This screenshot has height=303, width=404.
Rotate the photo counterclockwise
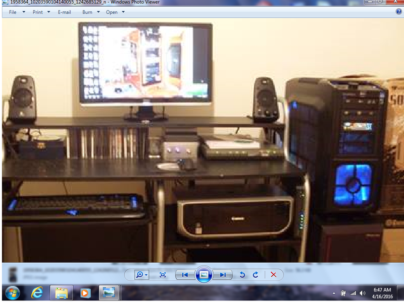[x=242, y=275]
